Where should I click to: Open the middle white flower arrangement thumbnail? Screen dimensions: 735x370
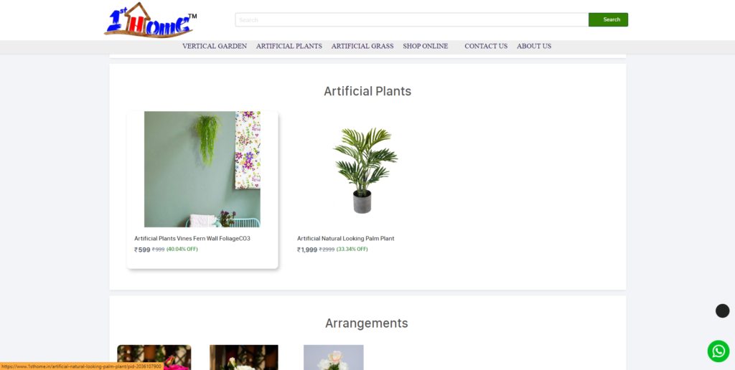tap(244, 357)
